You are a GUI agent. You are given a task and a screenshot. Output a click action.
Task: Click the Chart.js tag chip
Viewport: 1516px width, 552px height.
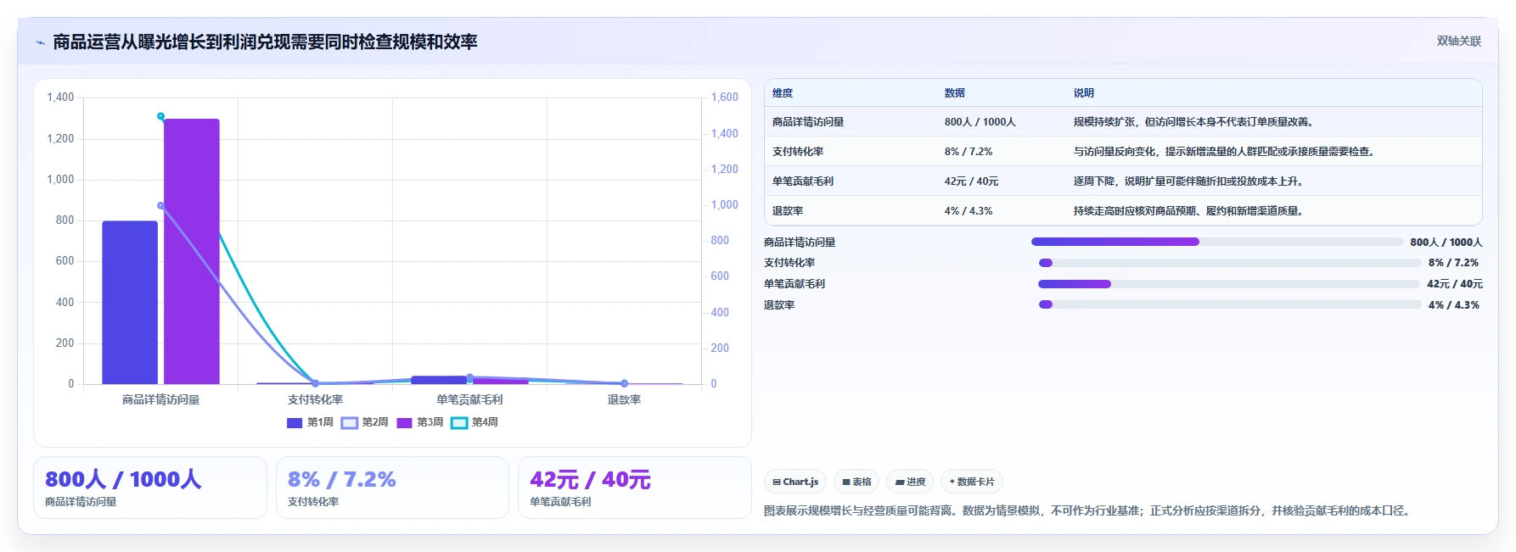pos(795,482)
